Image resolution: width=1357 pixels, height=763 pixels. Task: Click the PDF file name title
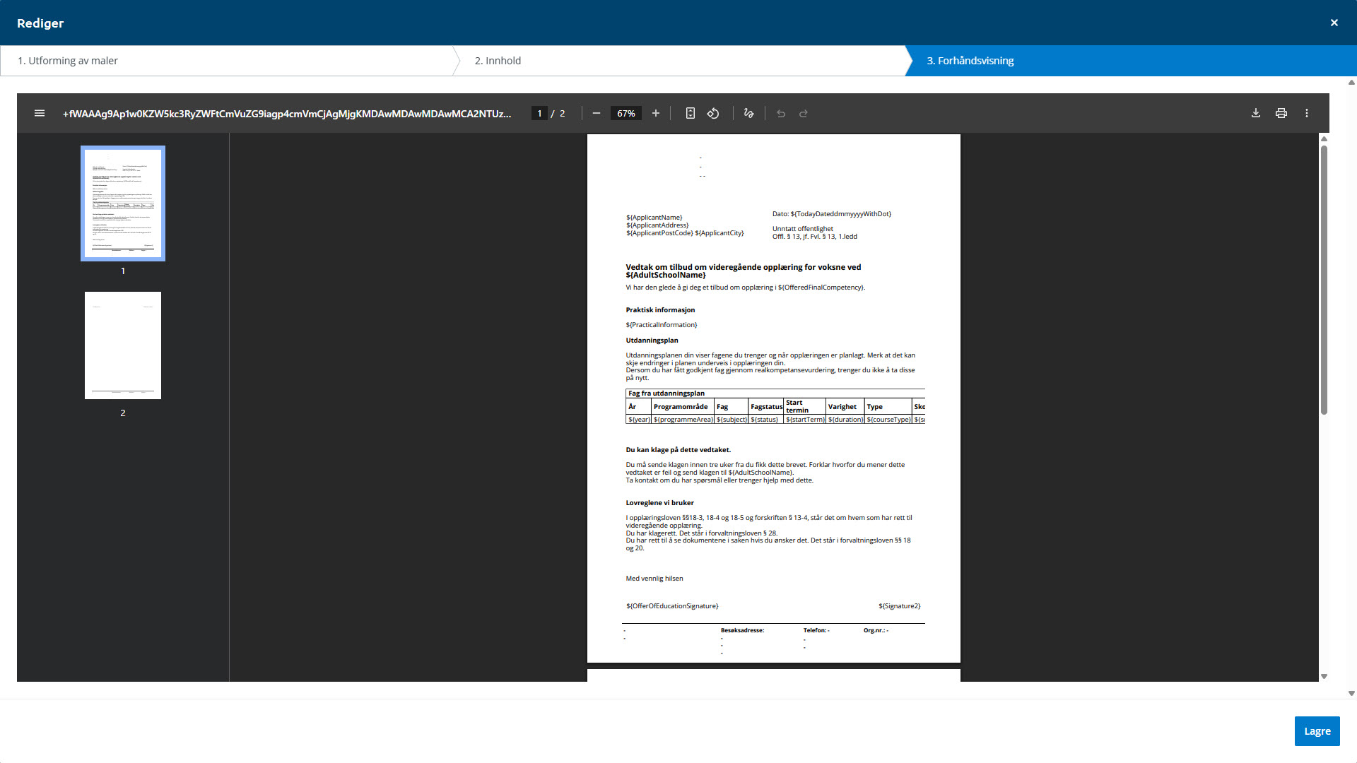click(287, 113)
